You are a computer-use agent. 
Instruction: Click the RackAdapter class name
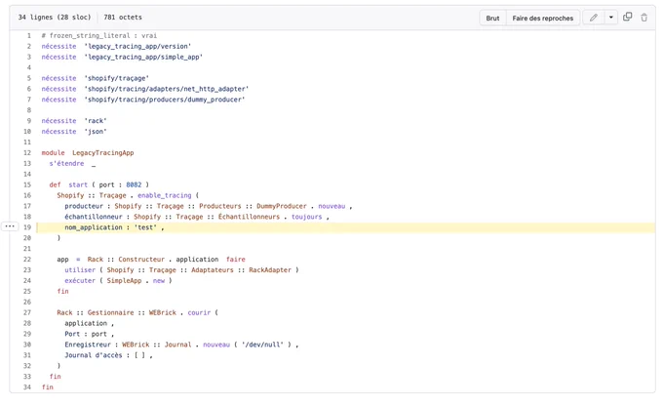coord(270,270)
